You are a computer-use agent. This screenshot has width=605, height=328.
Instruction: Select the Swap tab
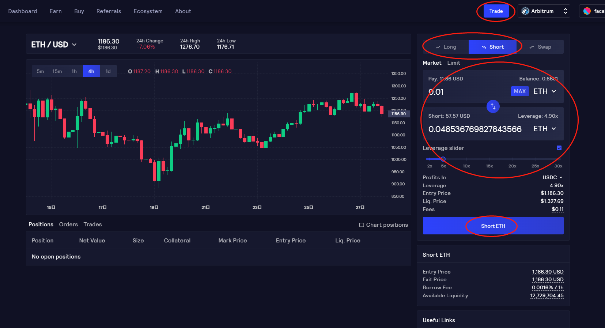540,47
